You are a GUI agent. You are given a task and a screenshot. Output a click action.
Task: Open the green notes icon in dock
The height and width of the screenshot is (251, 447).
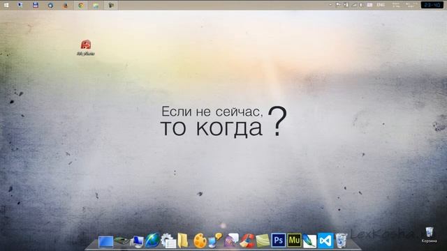pos(263,241)
